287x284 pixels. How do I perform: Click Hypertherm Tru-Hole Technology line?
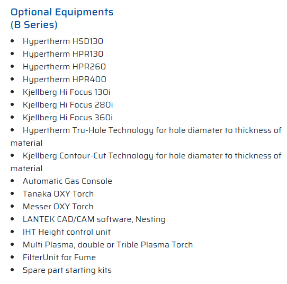pos(146,137)
